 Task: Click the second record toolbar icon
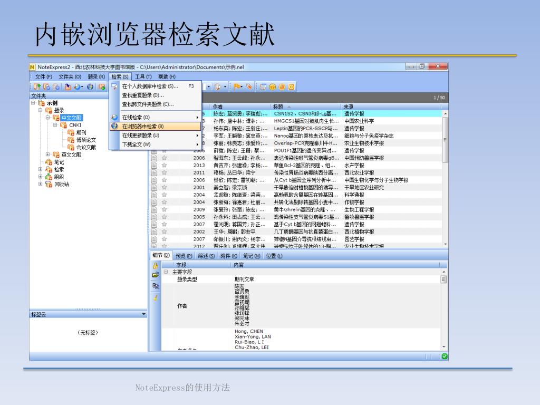click(46, 87)
